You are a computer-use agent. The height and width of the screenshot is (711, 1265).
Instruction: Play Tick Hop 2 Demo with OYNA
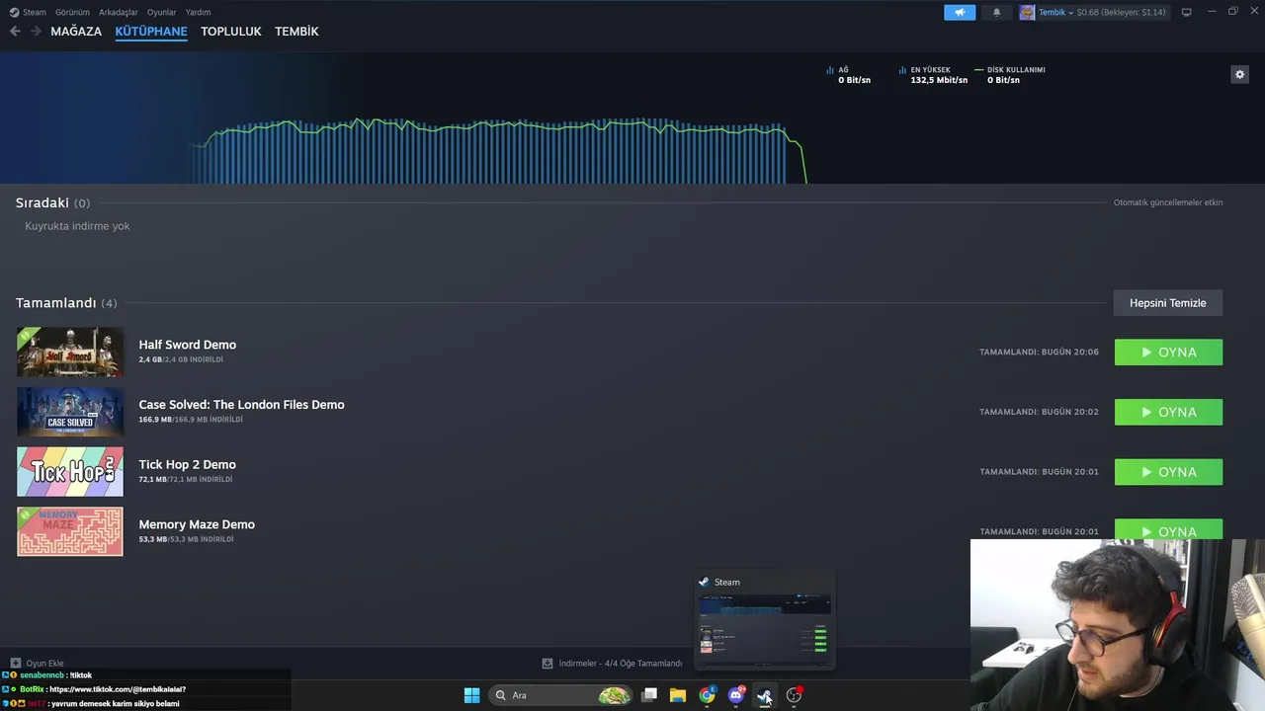1168,472
